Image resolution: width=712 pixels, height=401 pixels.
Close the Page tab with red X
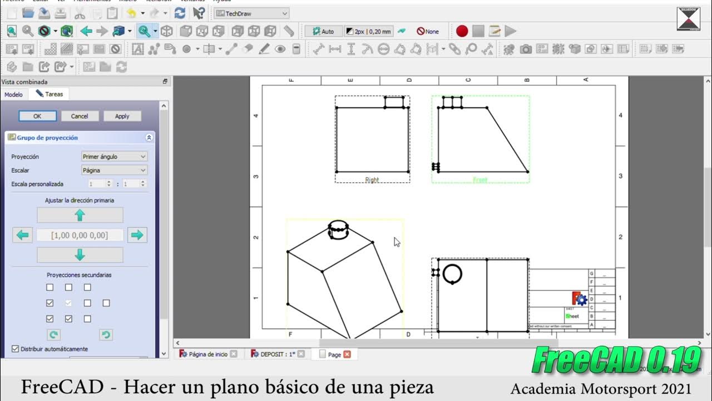tap(347, 354)
